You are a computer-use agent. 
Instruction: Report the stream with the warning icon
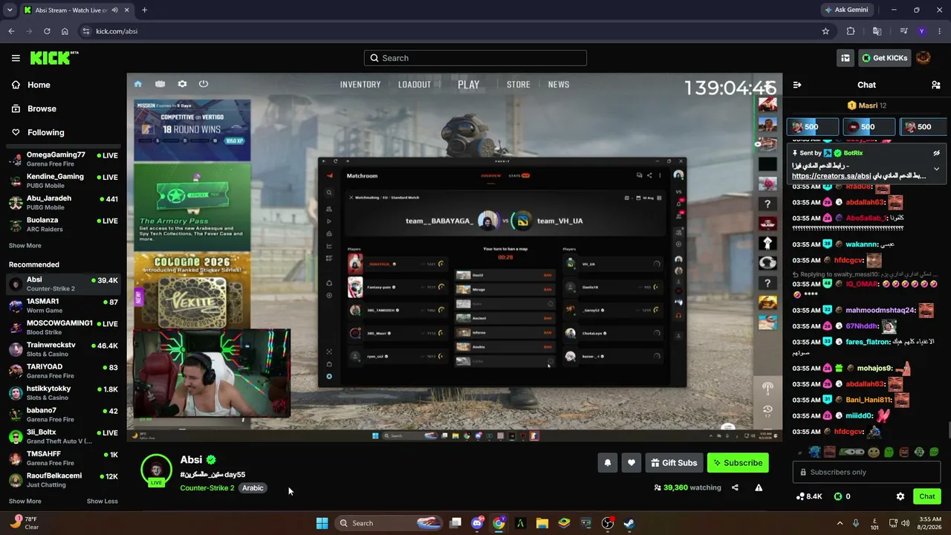pos(759,487)
